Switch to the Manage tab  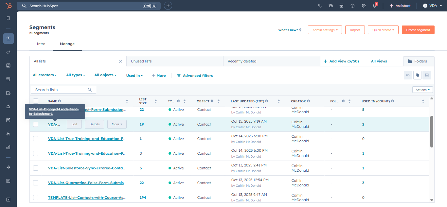[67, 44]
